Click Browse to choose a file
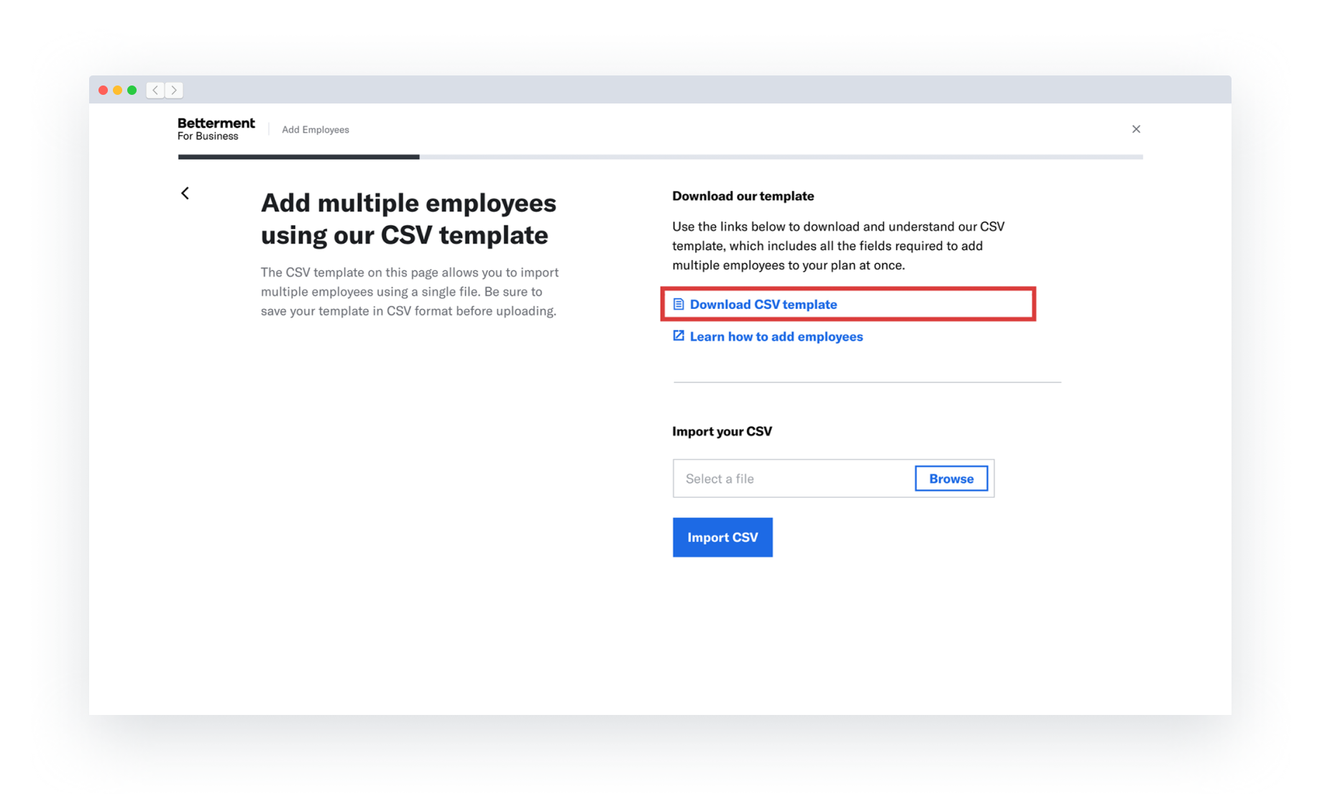This screenshot has width=1330, height=794. click(950, 478)
